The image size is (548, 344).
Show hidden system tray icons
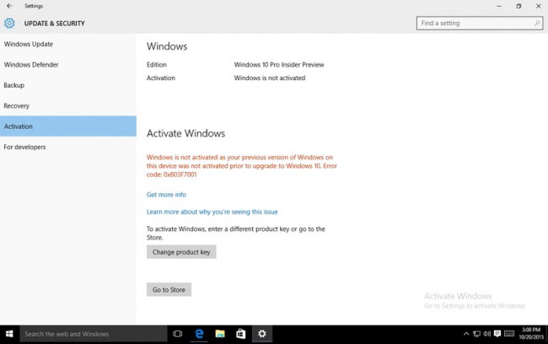[466, 334]
